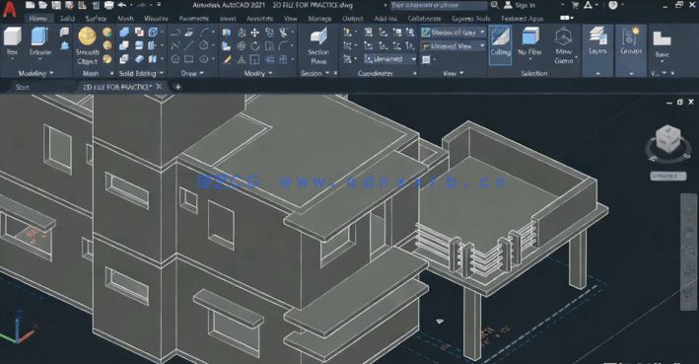Expand the Modeling panel
The height and width of the screenshot is (364, 699).
point(35,73)
